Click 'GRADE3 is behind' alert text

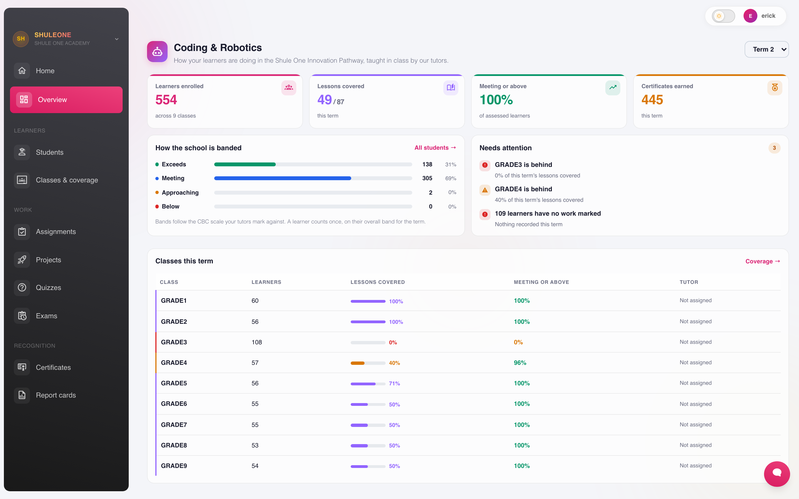(523, 164)
